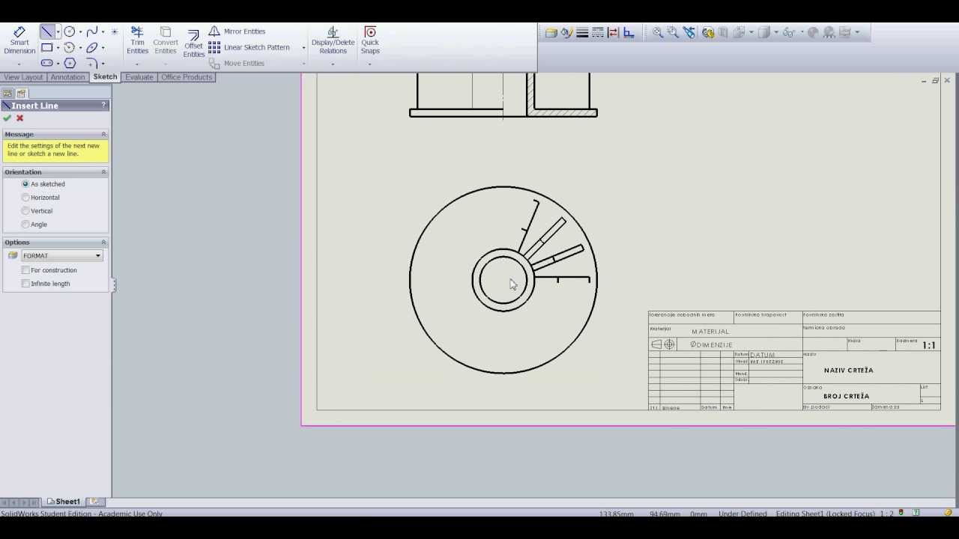Click the Under Defined status text
Viewport: 959px width, 539px height.
click(x=742, y=514)
